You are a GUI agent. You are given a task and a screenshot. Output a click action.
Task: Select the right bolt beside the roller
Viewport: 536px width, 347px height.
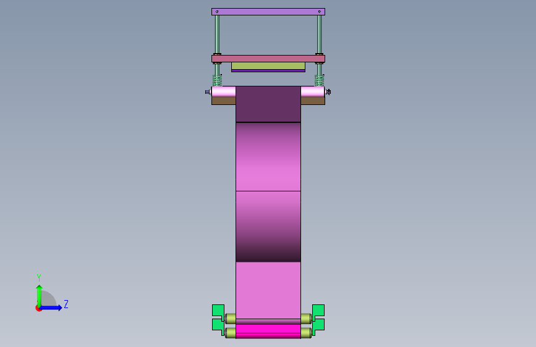point(328,92)
